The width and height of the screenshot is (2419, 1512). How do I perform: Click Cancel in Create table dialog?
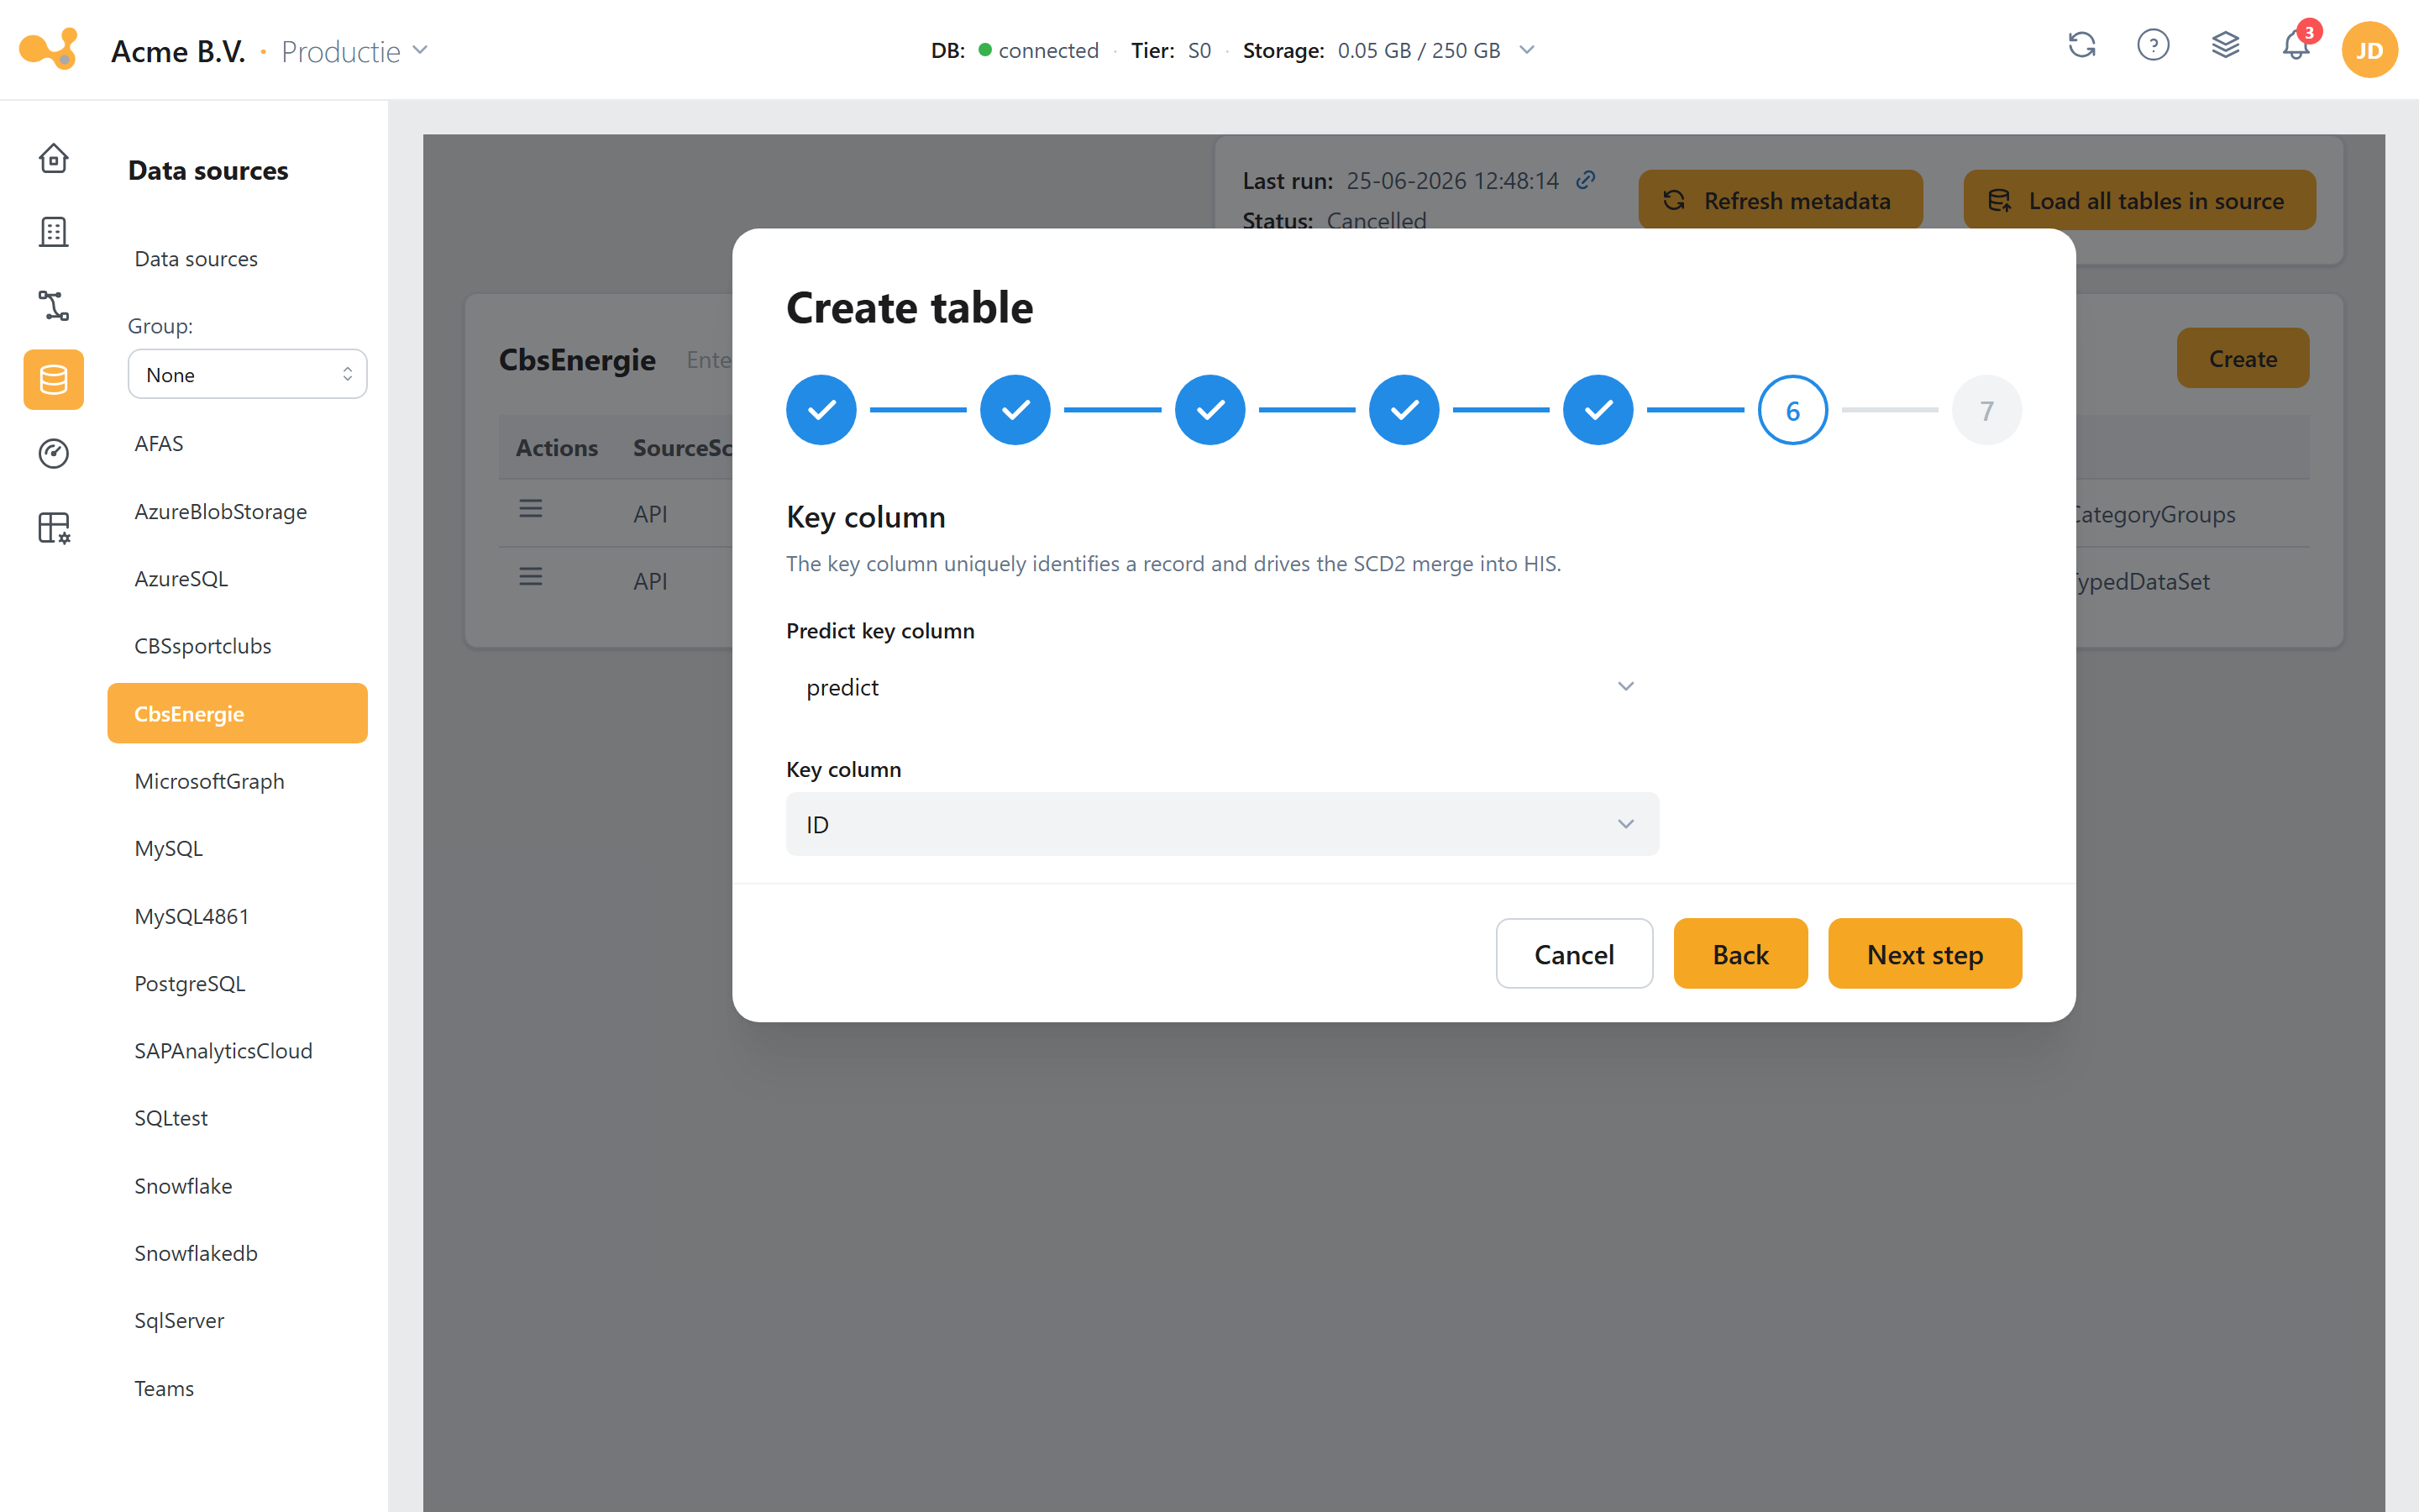pyautogui.click(x=1573, y=954)
